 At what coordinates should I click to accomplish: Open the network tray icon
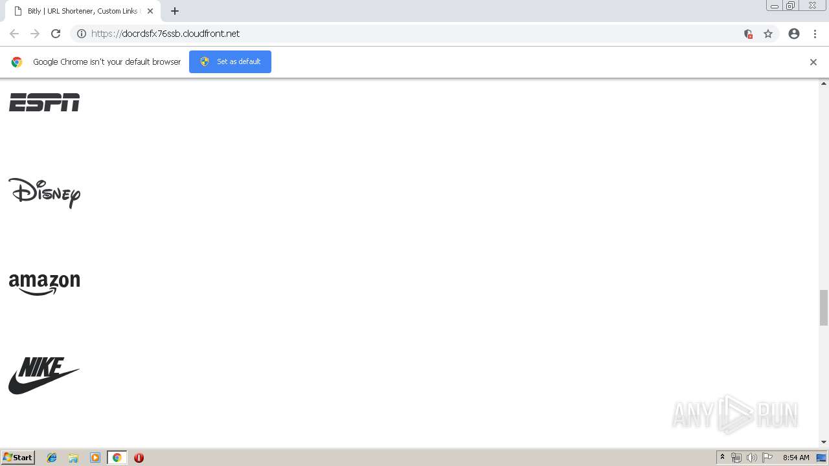tap(736, 458)
